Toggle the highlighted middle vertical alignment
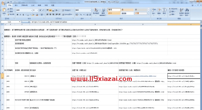The height and width of the screenshot is (110, 202). [x=50, y=10]
